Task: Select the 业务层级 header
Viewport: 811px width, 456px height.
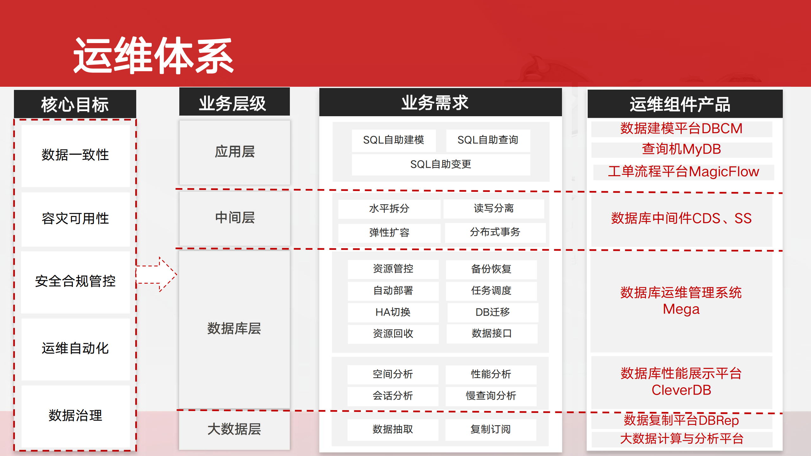Action: (x=234, y=102)
